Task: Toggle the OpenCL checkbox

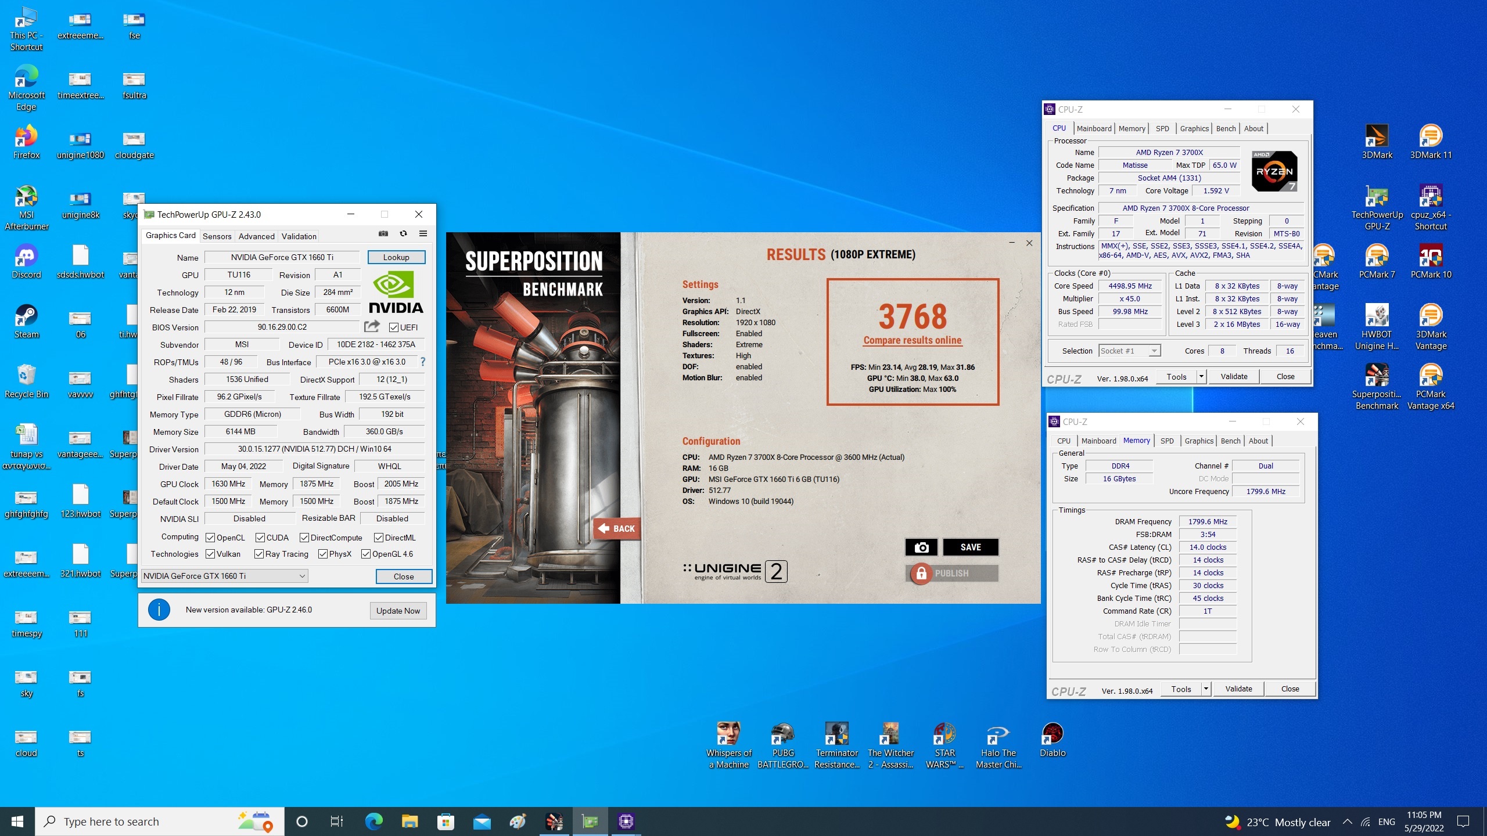Action: (x=210, y=538)
